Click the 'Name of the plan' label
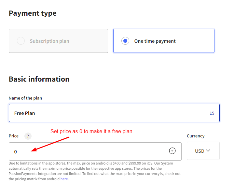This screenshot has height=188, width=234. click(x=25, y=98)
